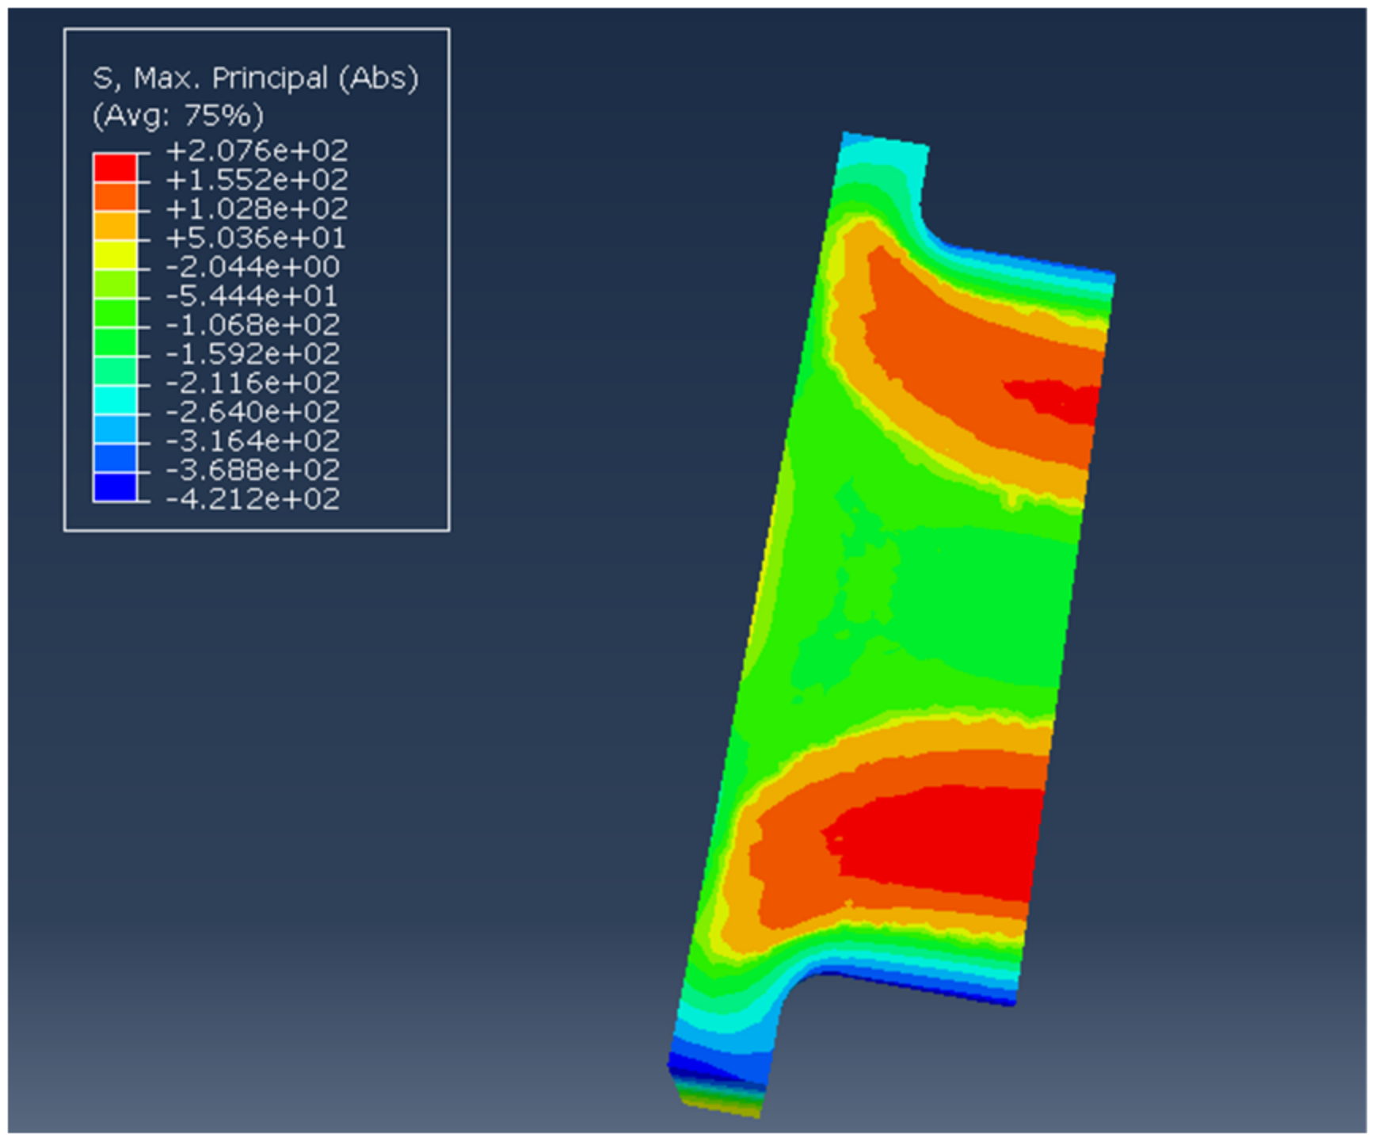Click the red swatch in the legend
This screenshot has width=1375, height=1141.
(115, 167)
